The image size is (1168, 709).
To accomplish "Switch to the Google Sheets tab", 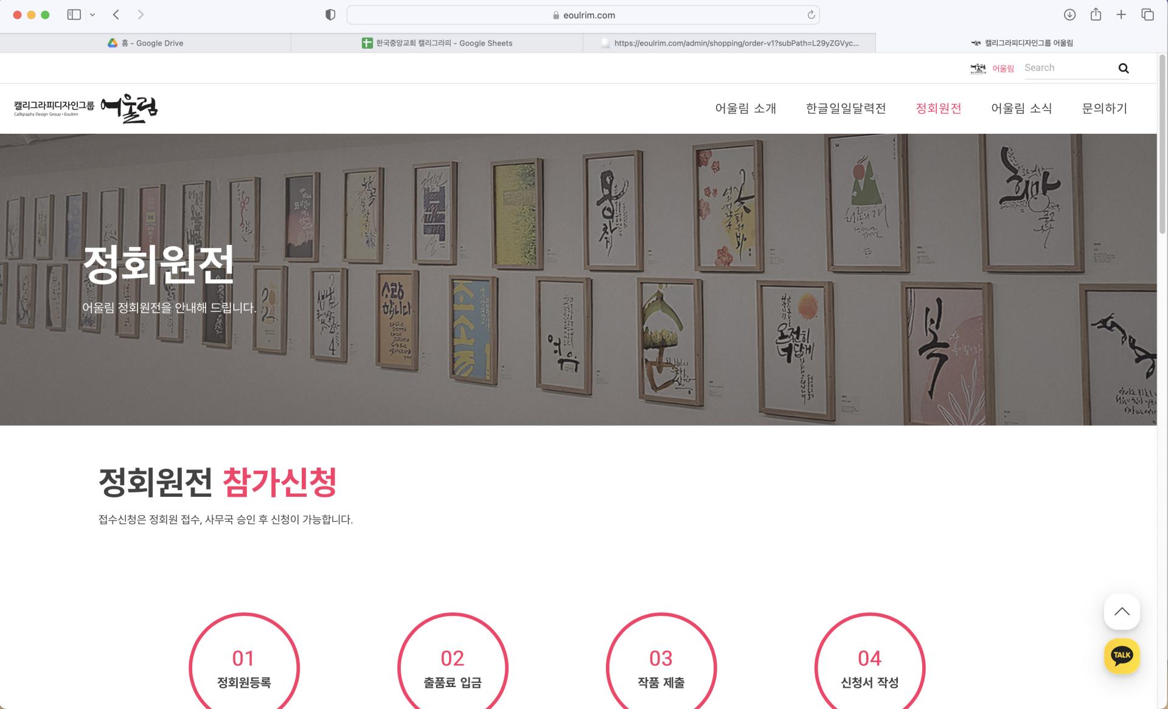I will click(x=437, y=43).
